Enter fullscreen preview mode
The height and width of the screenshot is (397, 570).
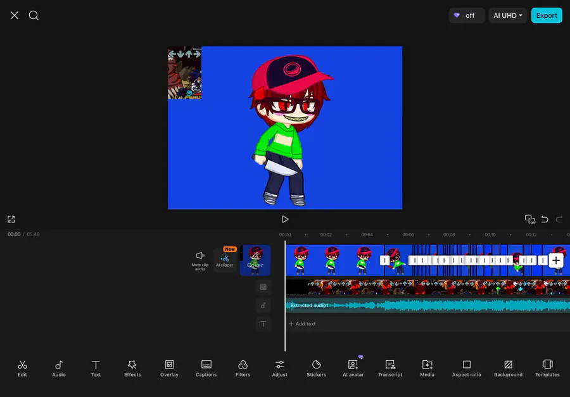pyautogui.click(x=11, y=219)
